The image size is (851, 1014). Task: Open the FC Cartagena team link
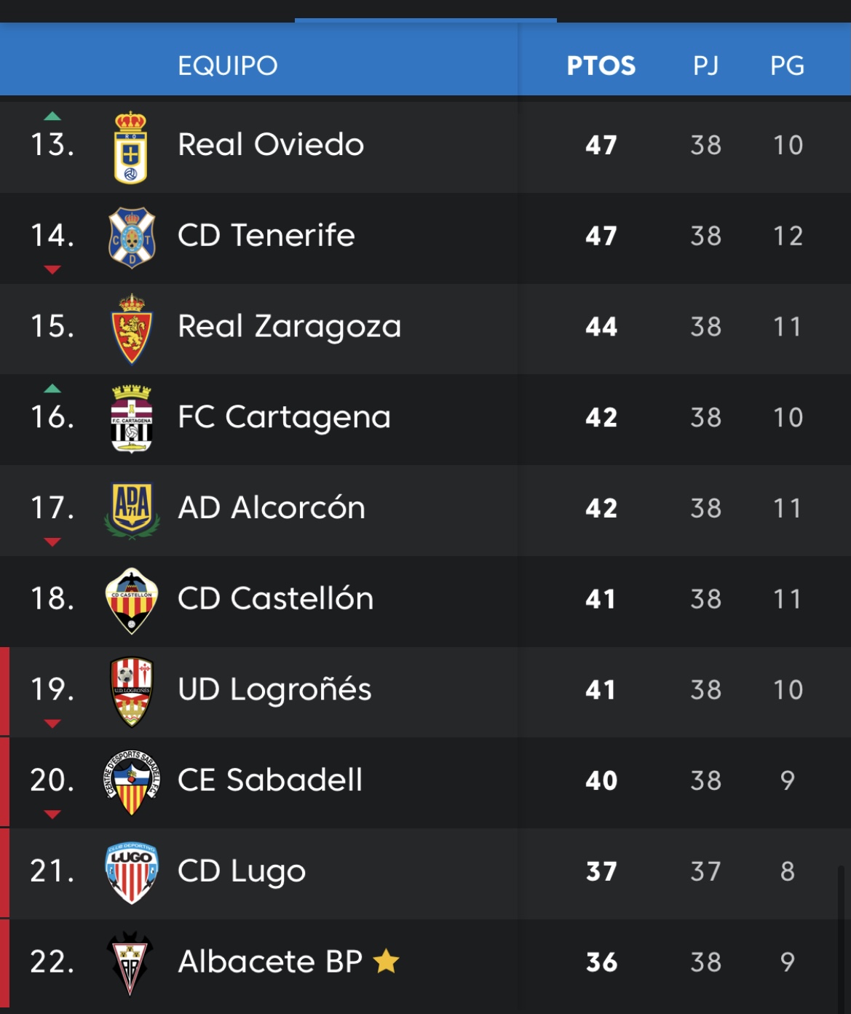(x=284, y=417)
